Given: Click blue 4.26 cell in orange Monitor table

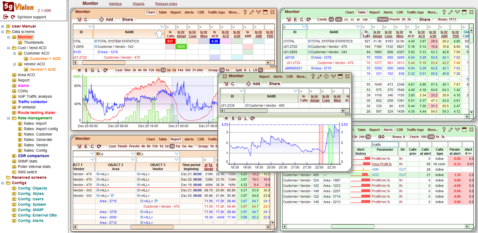Looking at the screenshot, I should [215, 41].
